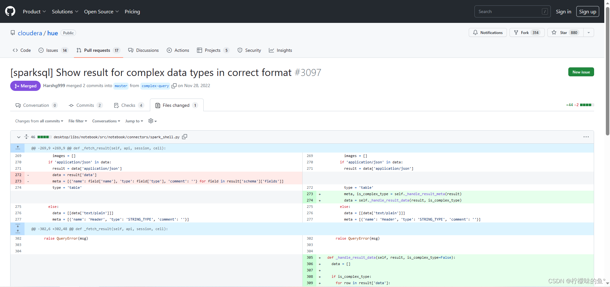The width and height of the screenshot is (610, 287).
Task: Click the +44 −2 diffstat indicator
Action: point(580,105)
